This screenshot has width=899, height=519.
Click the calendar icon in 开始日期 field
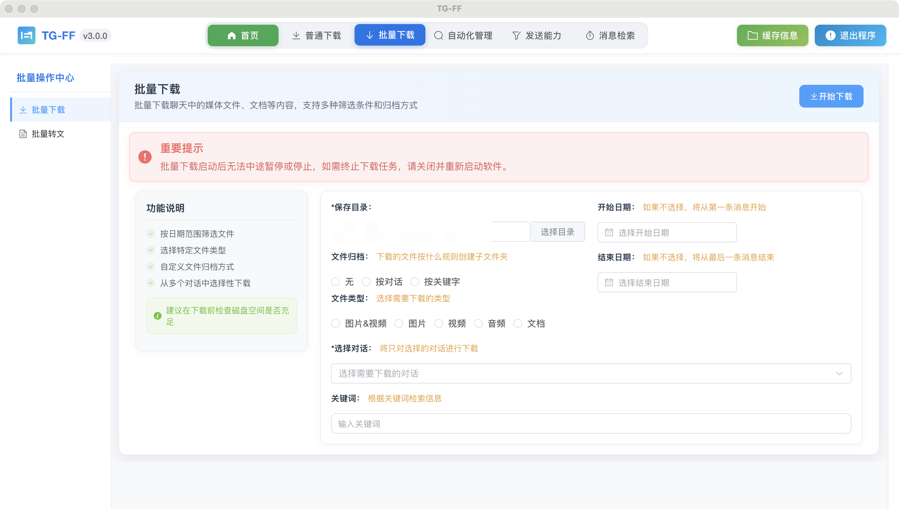pyautogui.click(x=610, y=232)
